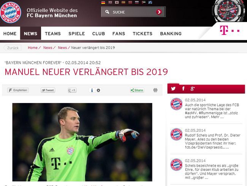Select the German flag language icon
The height and width of the screenshot is (186, 247).
tap(103, 2)
